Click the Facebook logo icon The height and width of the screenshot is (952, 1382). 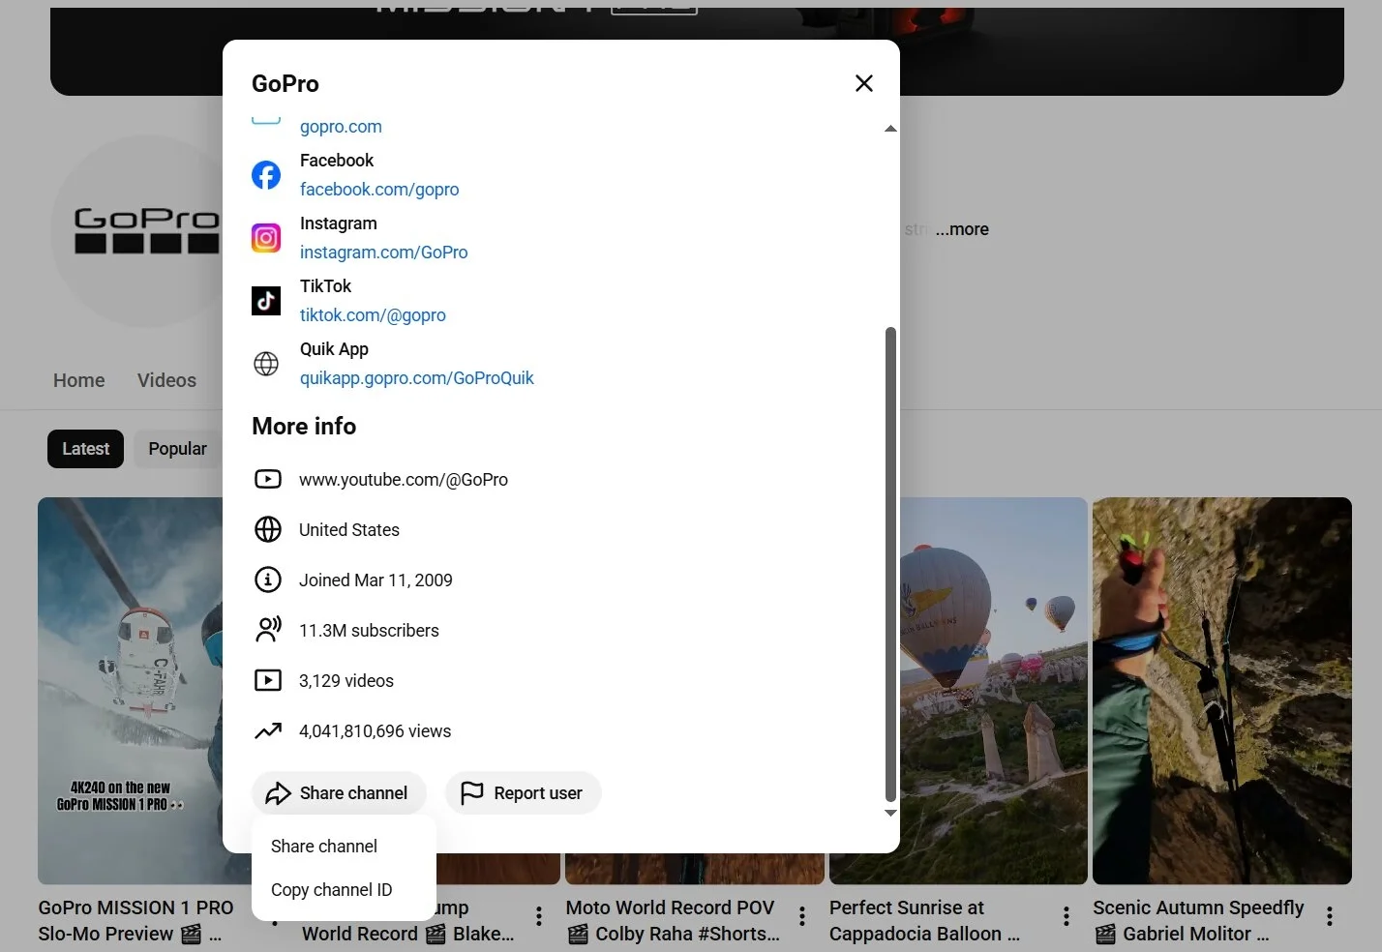click(x=266, y=175)
